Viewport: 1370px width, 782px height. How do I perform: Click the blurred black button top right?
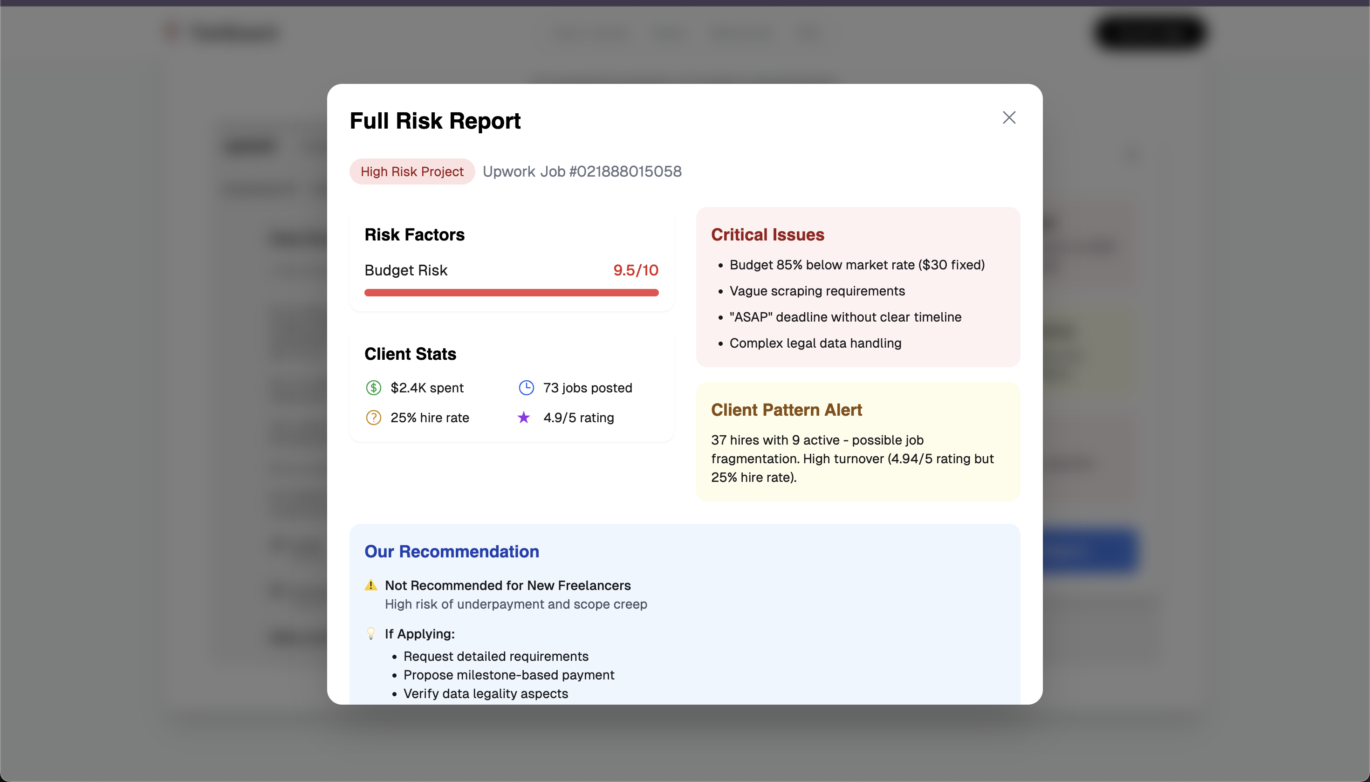point(1149,32)
